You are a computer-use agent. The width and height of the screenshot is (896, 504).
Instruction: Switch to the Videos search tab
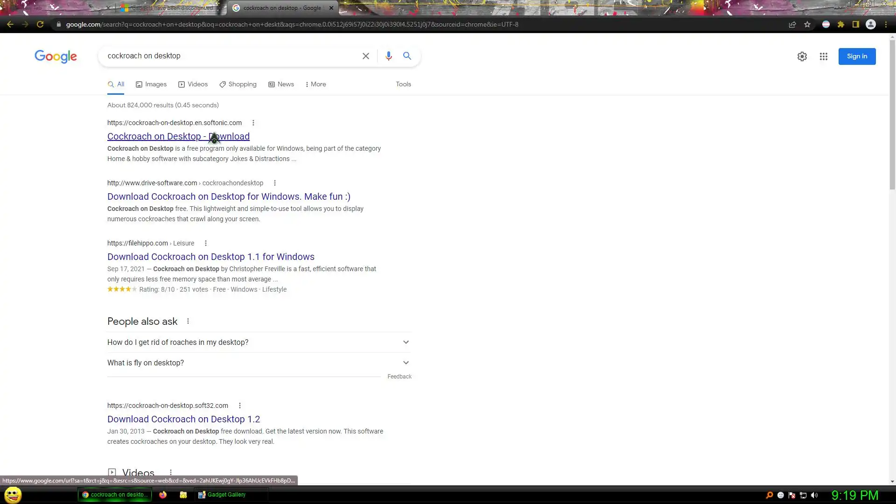tap(193, 84)
